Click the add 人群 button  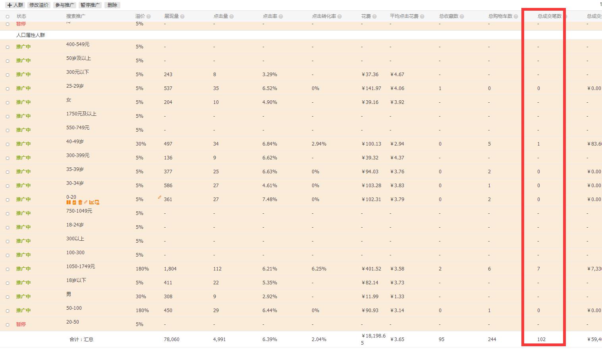click(15, 5)
